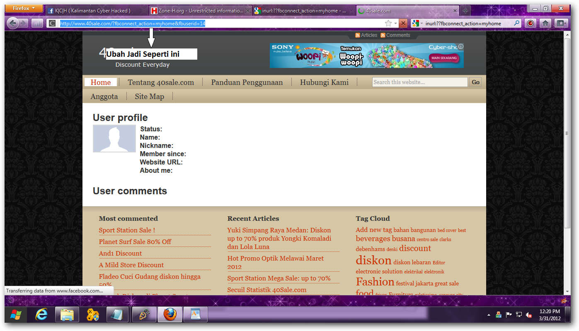Screen dimensions: 579x331
Task: Open Fladeo Cuci Gudang diskon link
Action: click(x=150, y=280)
